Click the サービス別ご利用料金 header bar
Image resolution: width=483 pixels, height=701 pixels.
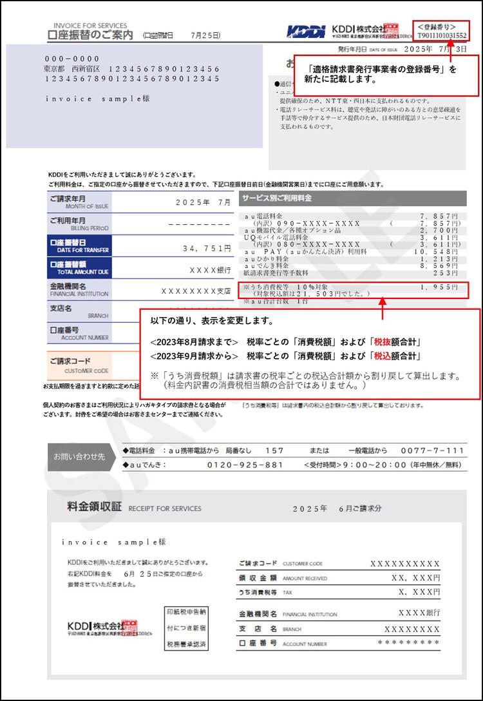[352, 198]
